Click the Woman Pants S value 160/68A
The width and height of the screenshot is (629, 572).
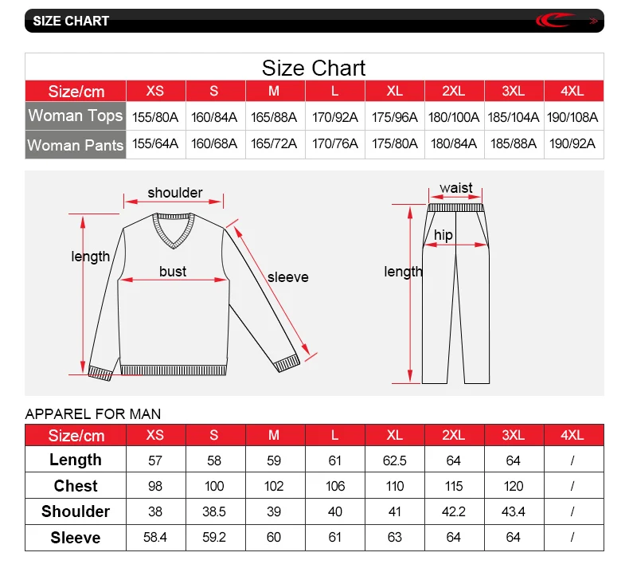(x=214, y=143)
